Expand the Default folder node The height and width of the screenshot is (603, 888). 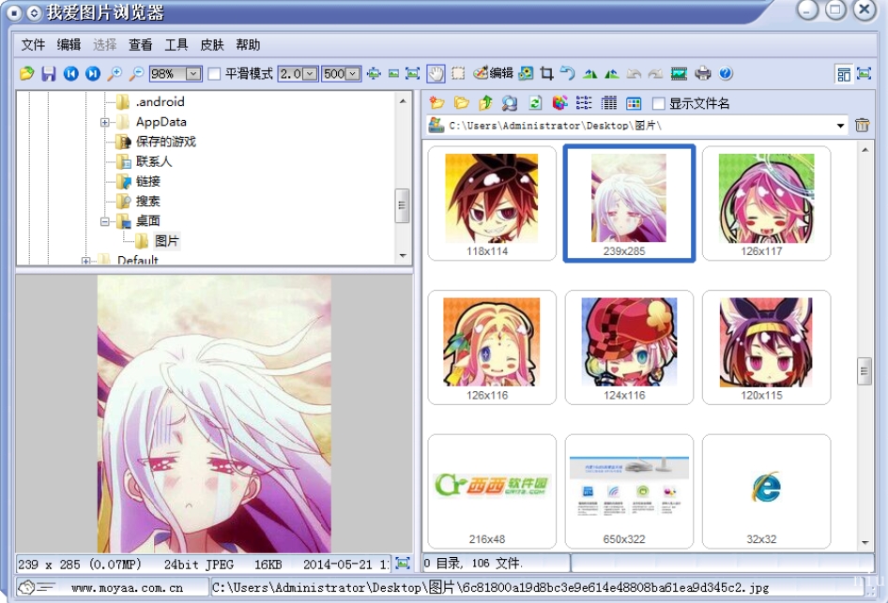pyautogui.click(x=85, y=262)
